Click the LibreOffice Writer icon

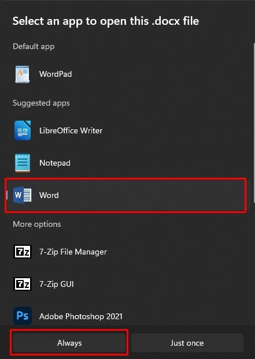pos(22,130)
